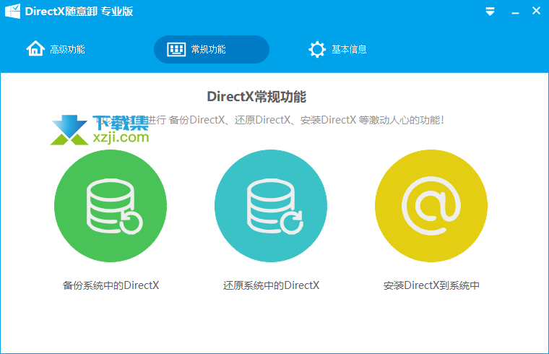Open the title bar dropdown menu arrow
The height and width of the screenshot is (354, 549).
click(490, 12)
